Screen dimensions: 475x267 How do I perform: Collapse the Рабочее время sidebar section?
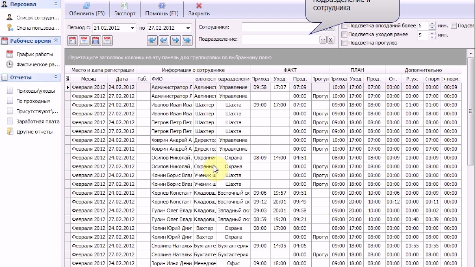click(56, 40)
